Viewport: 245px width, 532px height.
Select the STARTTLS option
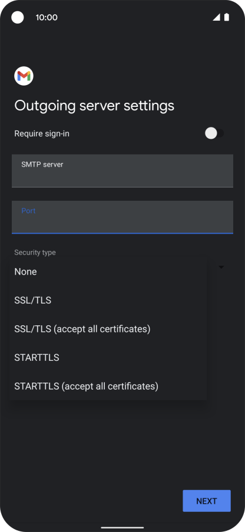pos(108,357)
